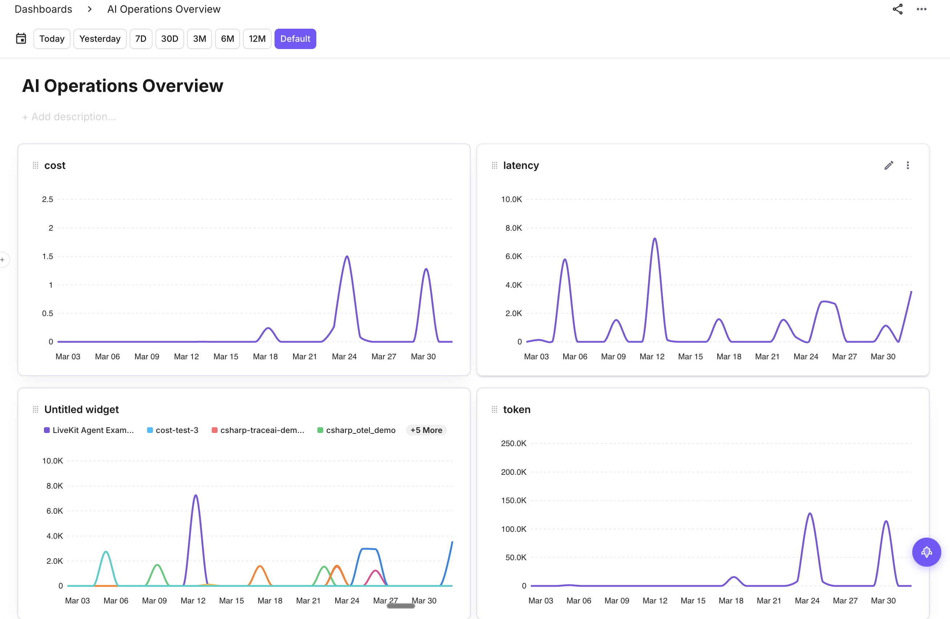Open the calendar date picker icon
Screen dimensions: 950x619
tap(21, 39)
